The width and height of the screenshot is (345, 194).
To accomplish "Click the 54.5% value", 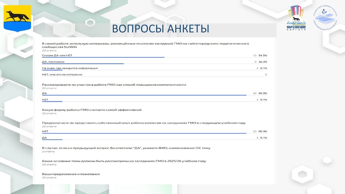I will pos(263,56).
